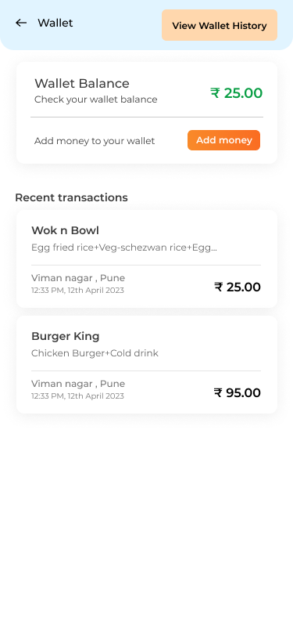Tap the Egg fried rice order description
The width and height of the screenshot is (293, 636).
click(123, 248)
